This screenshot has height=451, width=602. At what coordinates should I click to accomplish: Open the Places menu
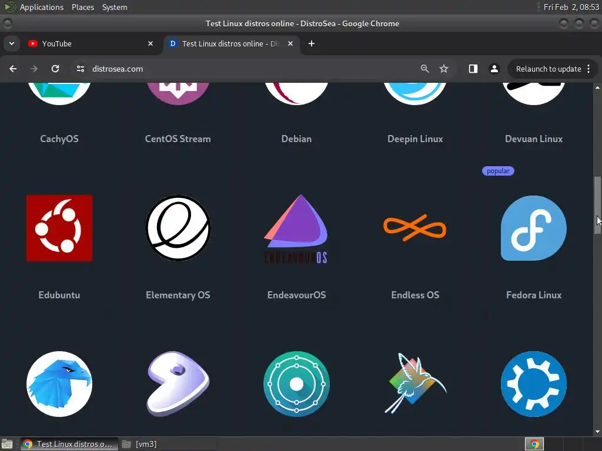(x=83, y=7)
